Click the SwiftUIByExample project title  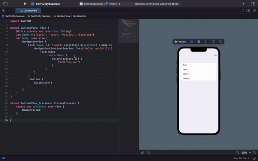pos(48,4)
